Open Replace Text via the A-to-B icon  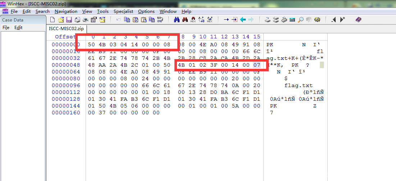click(x=201, y=20)
